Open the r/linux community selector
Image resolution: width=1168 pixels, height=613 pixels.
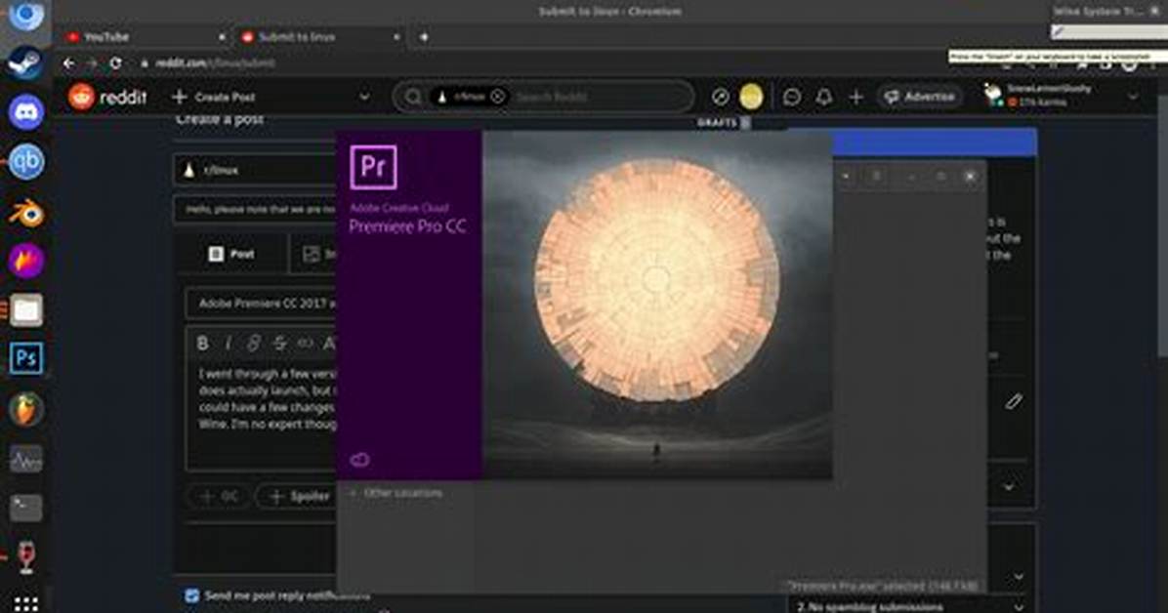(255, 171)
